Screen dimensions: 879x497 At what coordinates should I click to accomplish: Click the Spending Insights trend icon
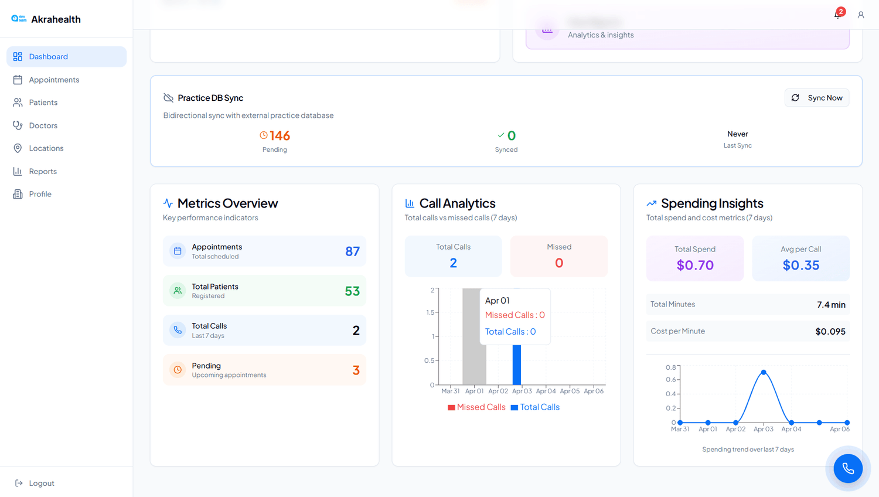coord(651,203)
